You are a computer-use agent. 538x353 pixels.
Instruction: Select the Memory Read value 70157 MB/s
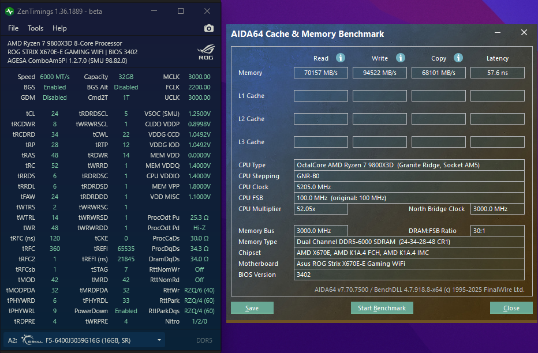(321, 73)
